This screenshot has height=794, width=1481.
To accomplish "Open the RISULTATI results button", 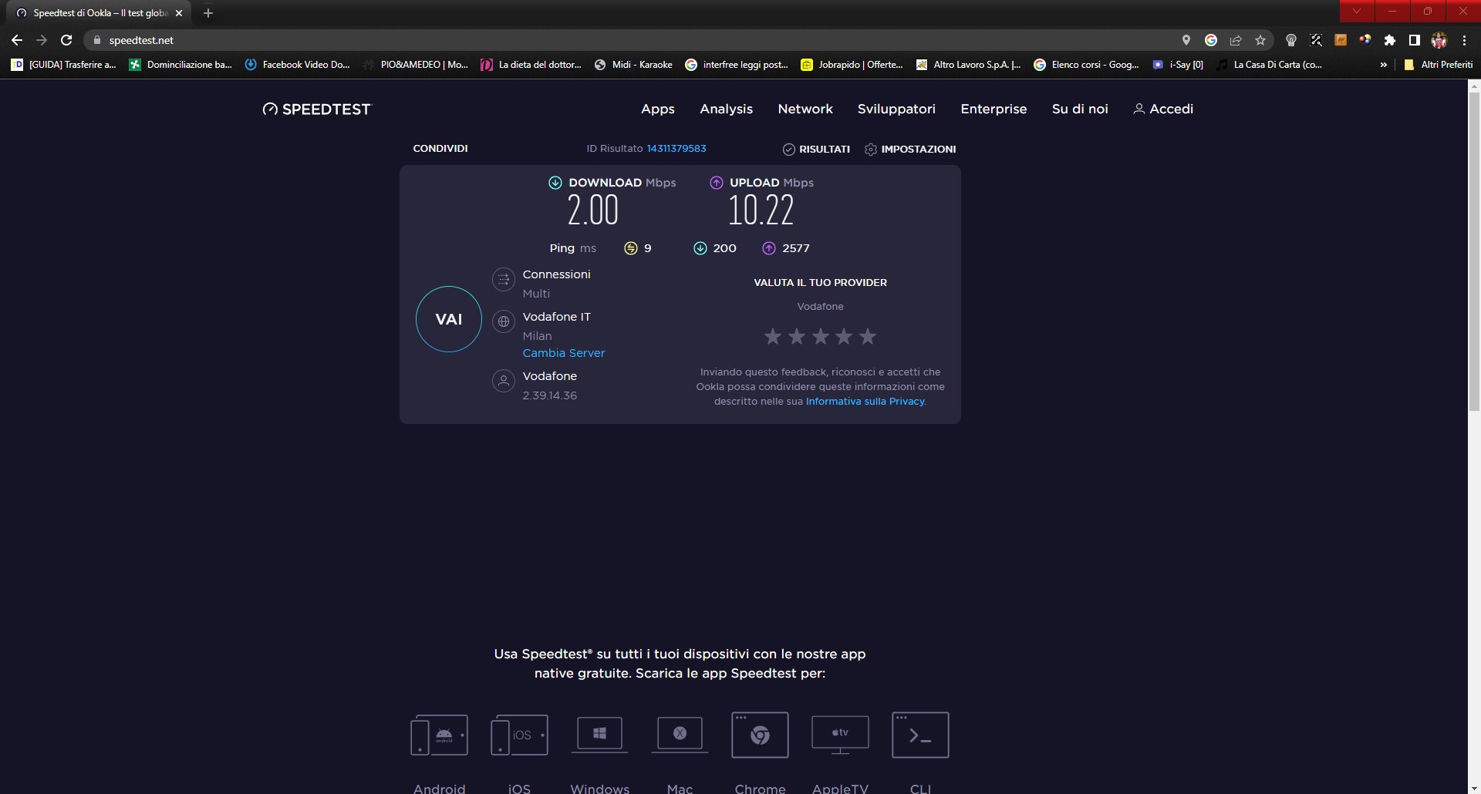I will pyautogui.click(x=816, y=149).
